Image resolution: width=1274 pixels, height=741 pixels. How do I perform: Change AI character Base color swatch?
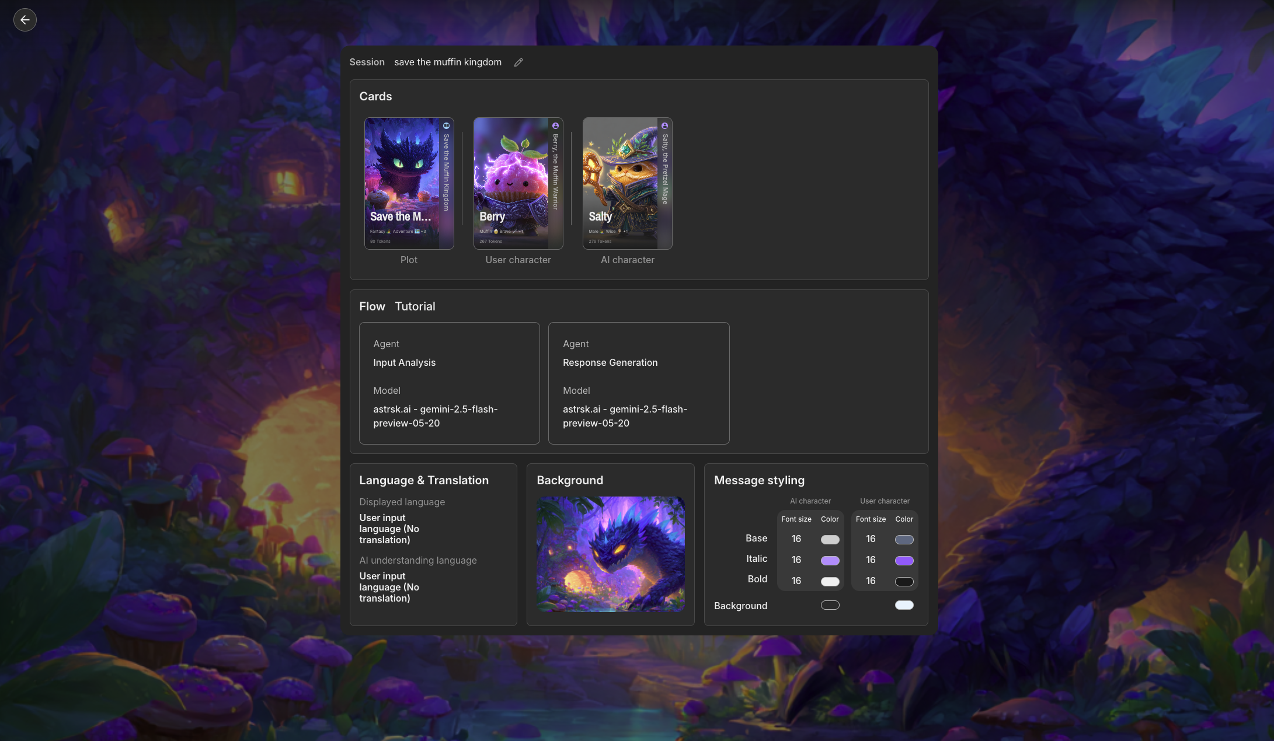tap(830, 539)
